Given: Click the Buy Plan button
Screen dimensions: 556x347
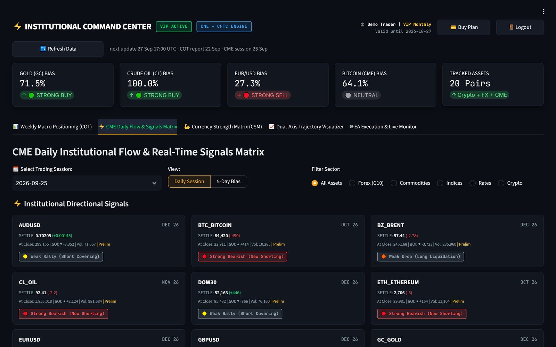Looking at the screenshot, I should (464, 27).
